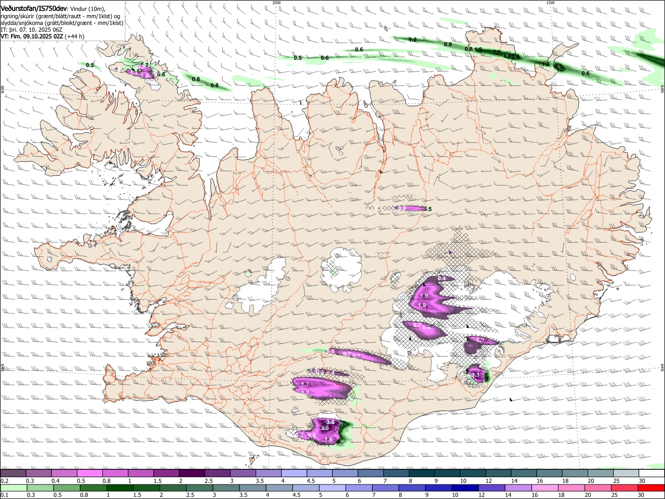Click the 15W longitude label
665x499 pixels.
point(550,3)
